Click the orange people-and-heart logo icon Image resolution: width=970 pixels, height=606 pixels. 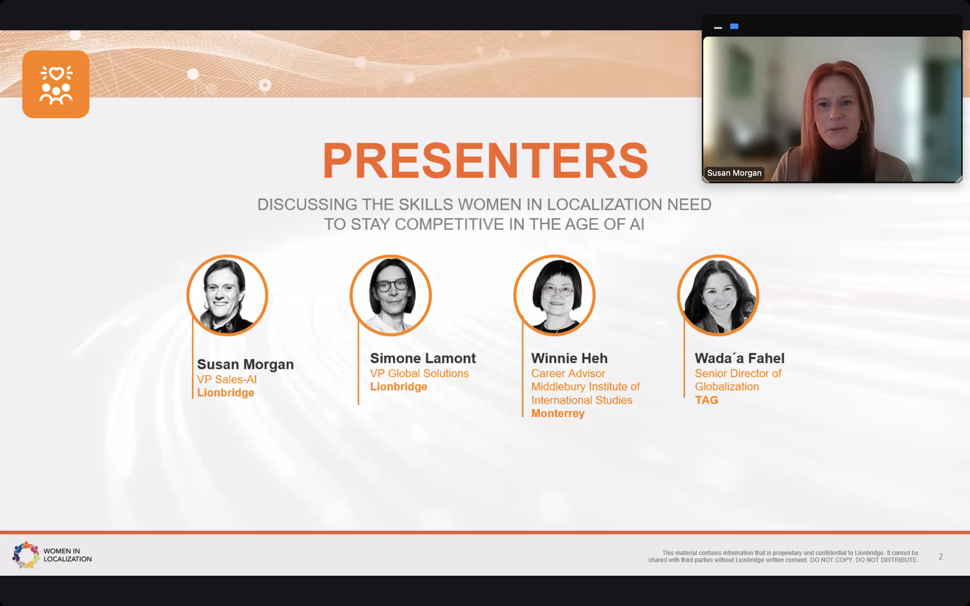coord(56,84)
